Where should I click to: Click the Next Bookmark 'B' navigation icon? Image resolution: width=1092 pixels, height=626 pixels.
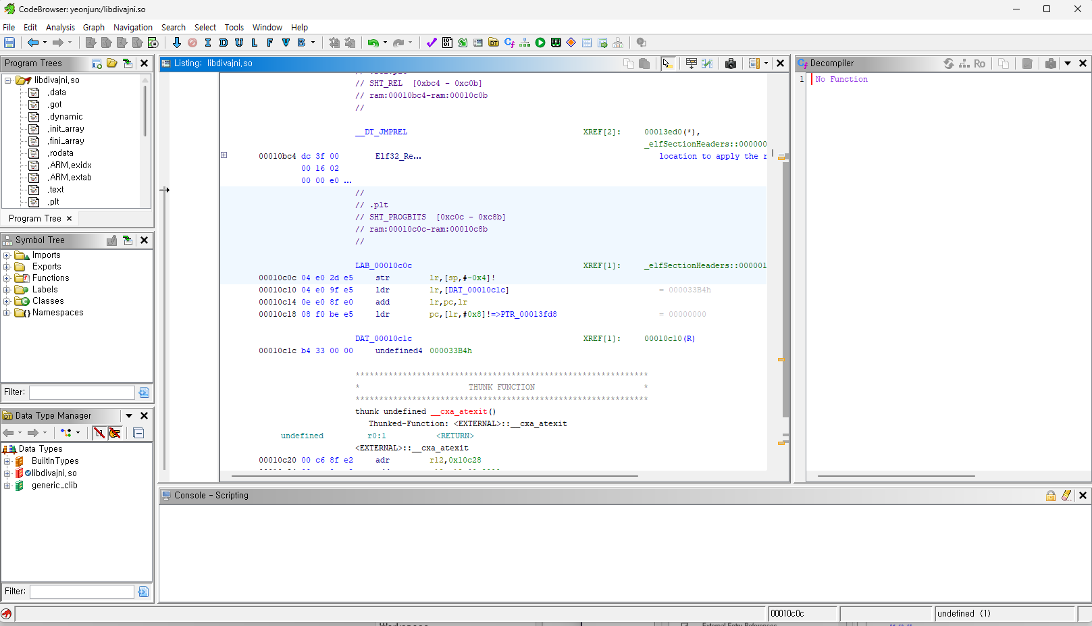(x=301, y=43)
